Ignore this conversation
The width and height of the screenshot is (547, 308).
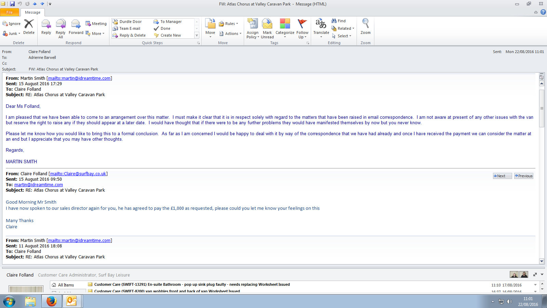click(x=12, y=24)
